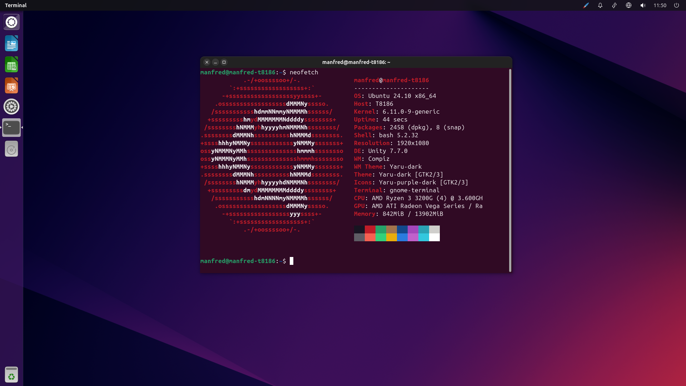686x386 pixels.
Task: Open System Settings gear in launcher
Action: coord(11,107)
